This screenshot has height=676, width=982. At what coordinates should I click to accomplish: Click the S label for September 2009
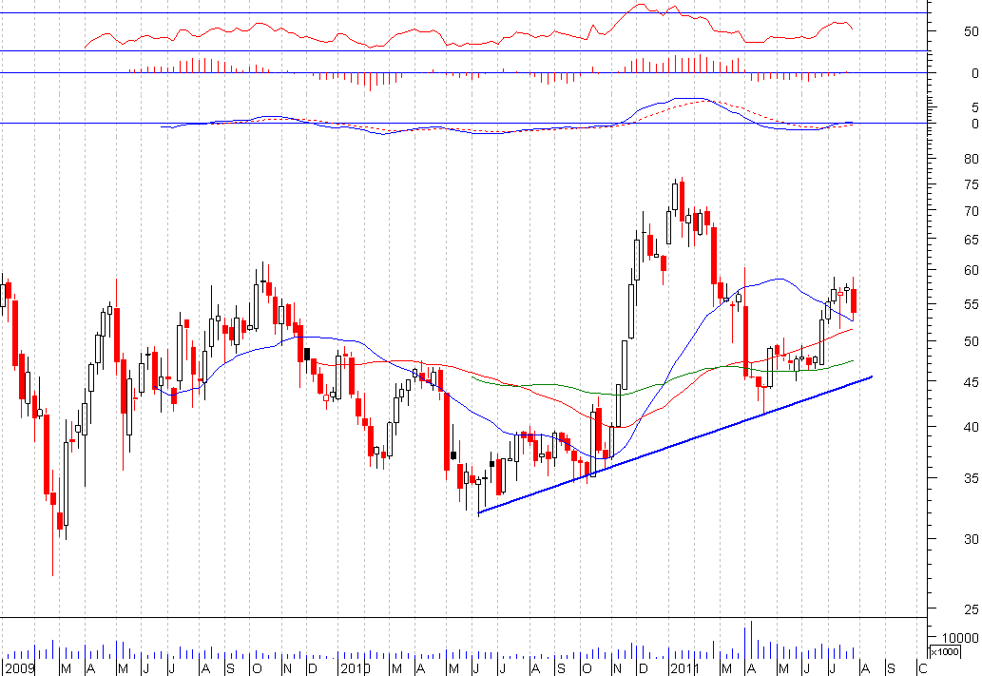tap(230, 668)
